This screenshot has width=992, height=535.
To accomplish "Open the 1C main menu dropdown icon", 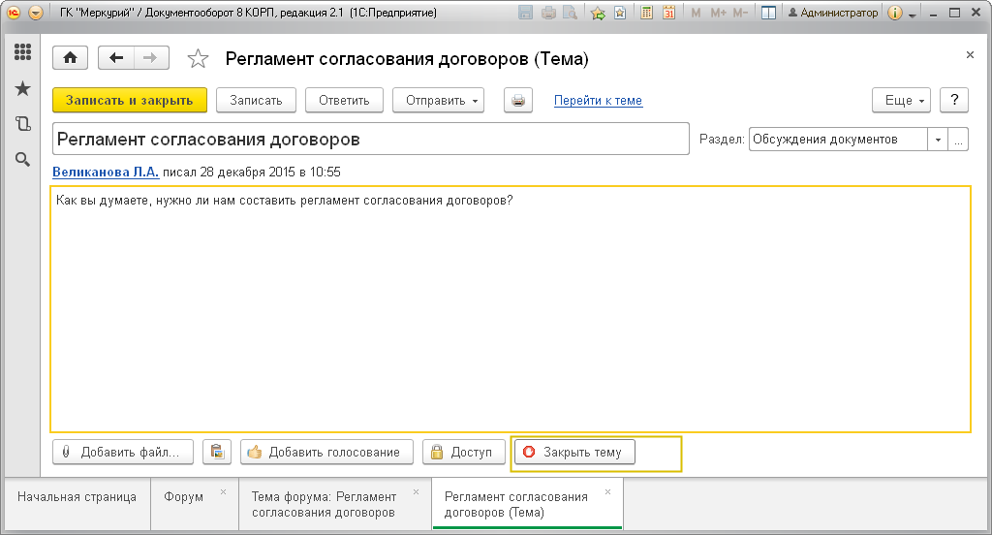I will (36, 13).
